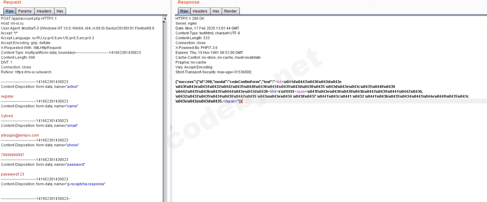This screenshot has height=202, width=487.
Task: Click the name="phone" parameter name
Action: [72, 145]
